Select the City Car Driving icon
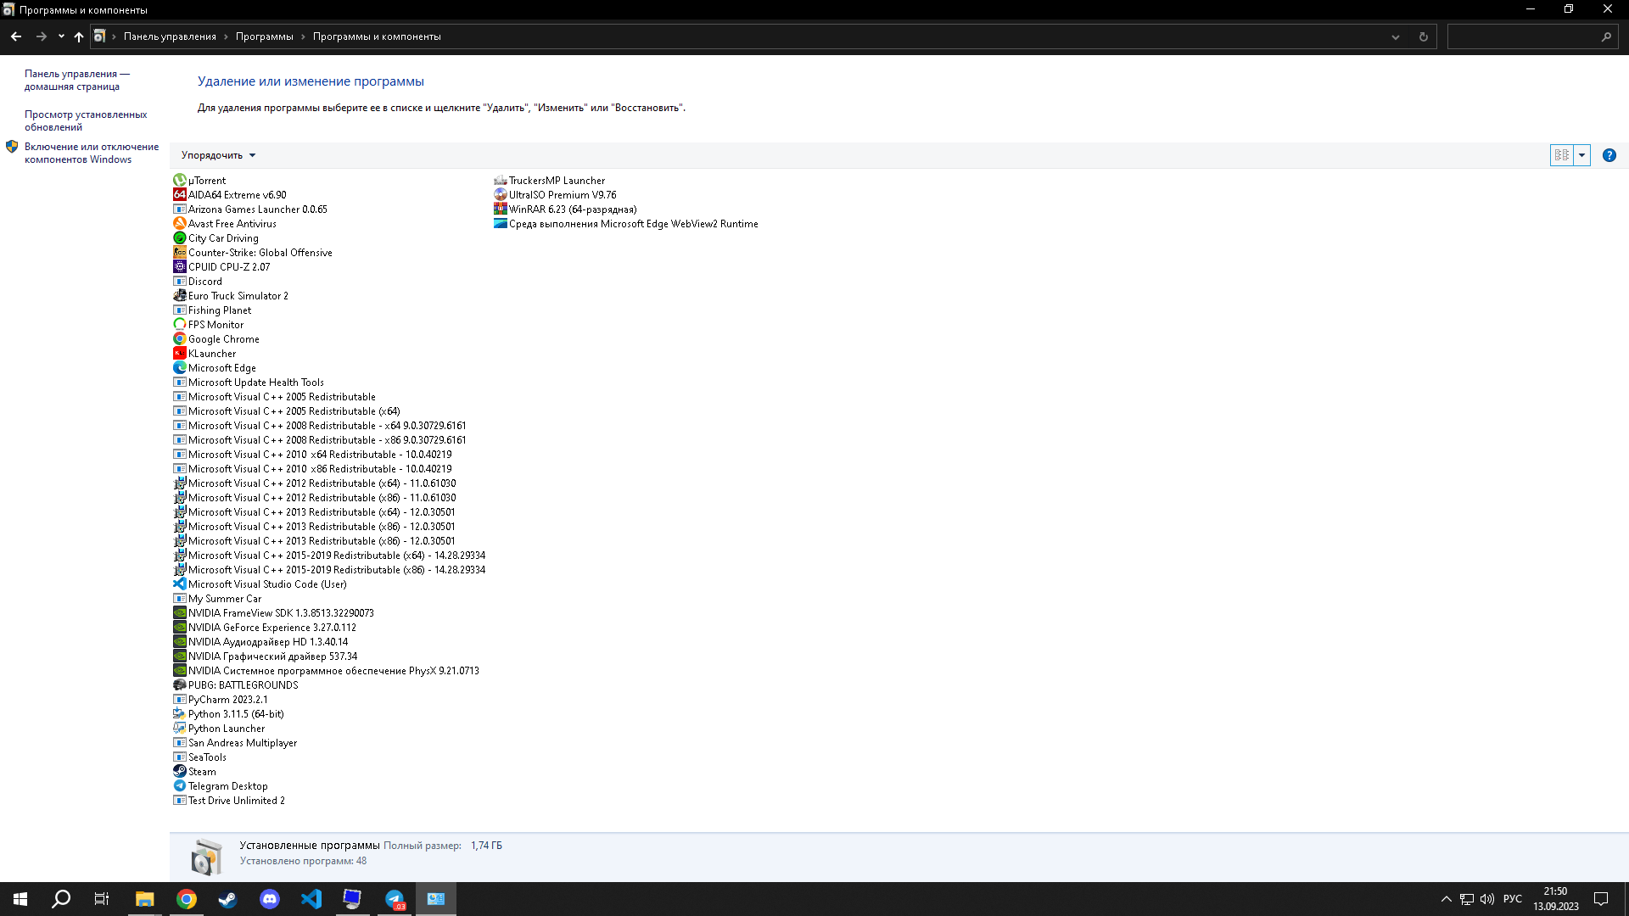Screen dimensions: 1629x916 click(180, 238)
